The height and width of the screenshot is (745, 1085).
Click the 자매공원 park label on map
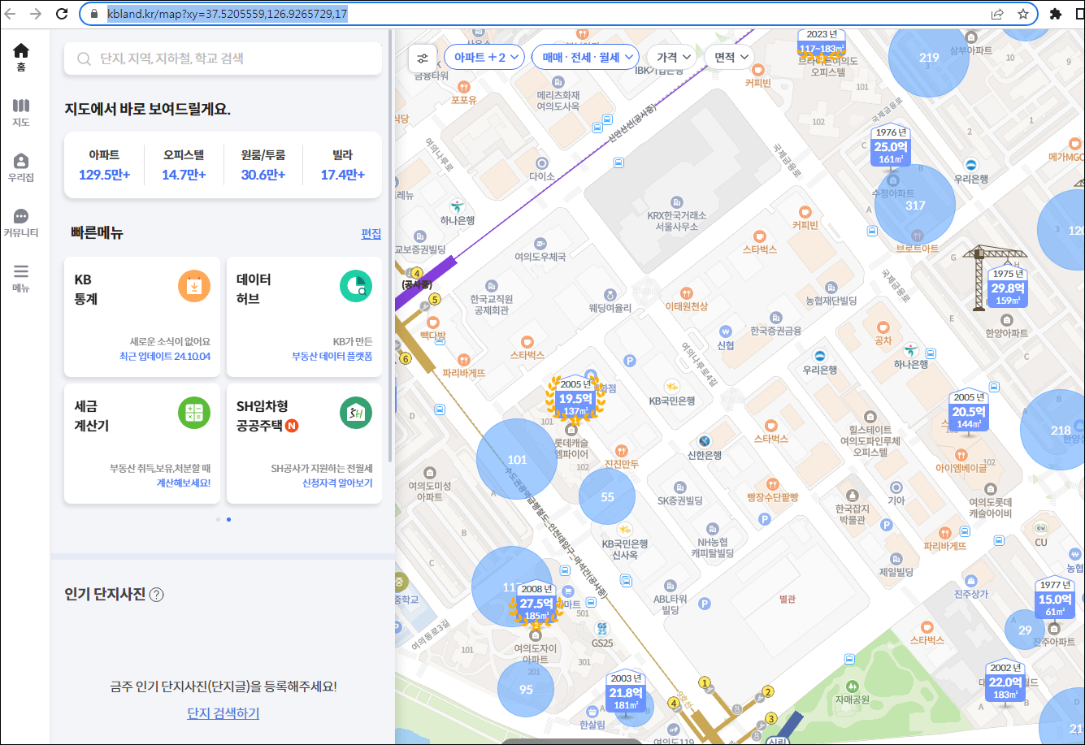852,700
